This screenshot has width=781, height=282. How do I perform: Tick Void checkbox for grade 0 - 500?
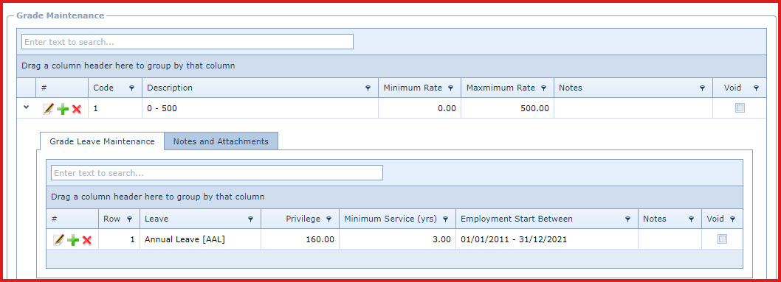point(740,107)
